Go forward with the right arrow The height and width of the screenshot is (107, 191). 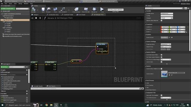[40, 18]
